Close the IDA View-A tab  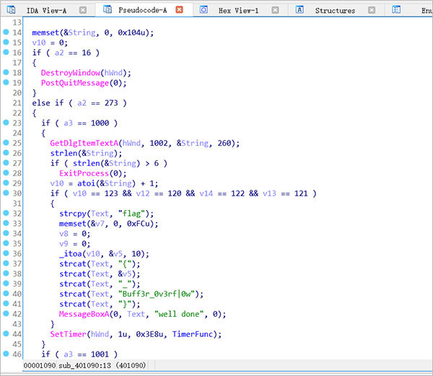[83, 10]
